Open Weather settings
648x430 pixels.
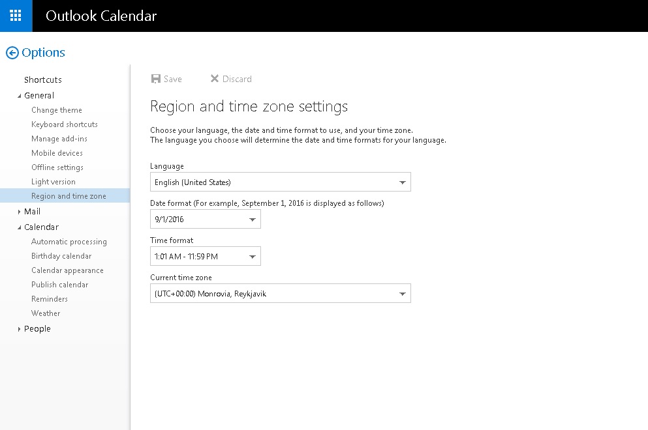click(x=46, y=313)
